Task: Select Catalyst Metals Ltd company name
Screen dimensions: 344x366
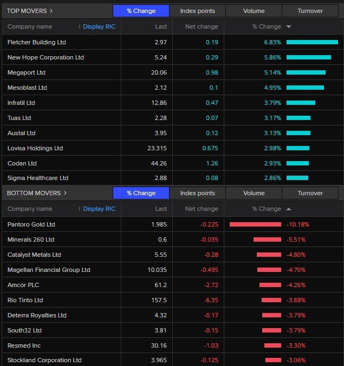Action: pyautogui.click(x=34, y=255)
